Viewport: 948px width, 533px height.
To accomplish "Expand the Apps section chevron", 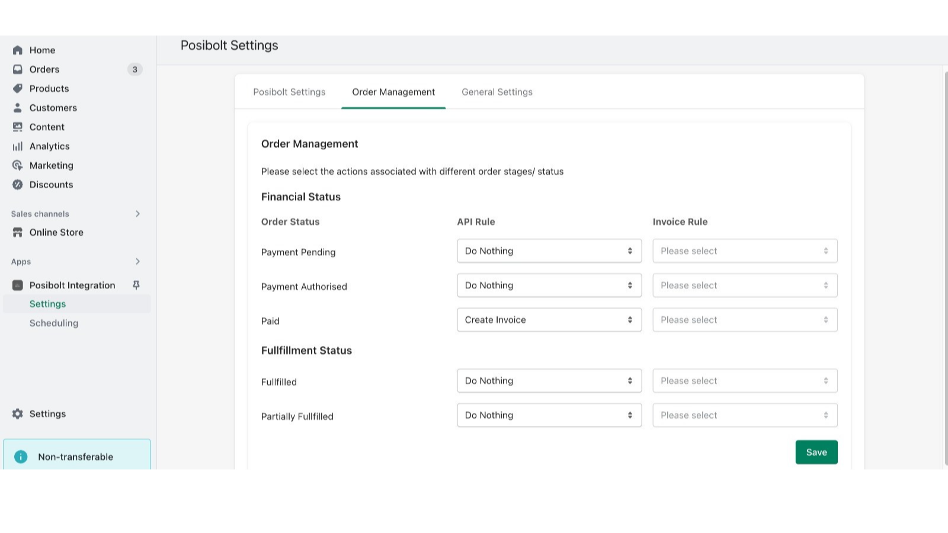I will (137, 261).
